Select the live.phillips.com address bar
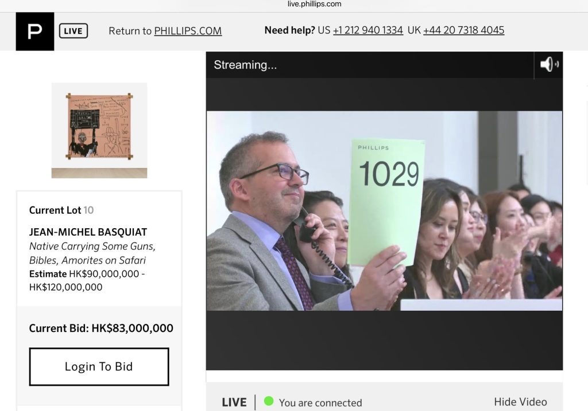The width and height of the screenshot is (588, 411). point(314,4)
